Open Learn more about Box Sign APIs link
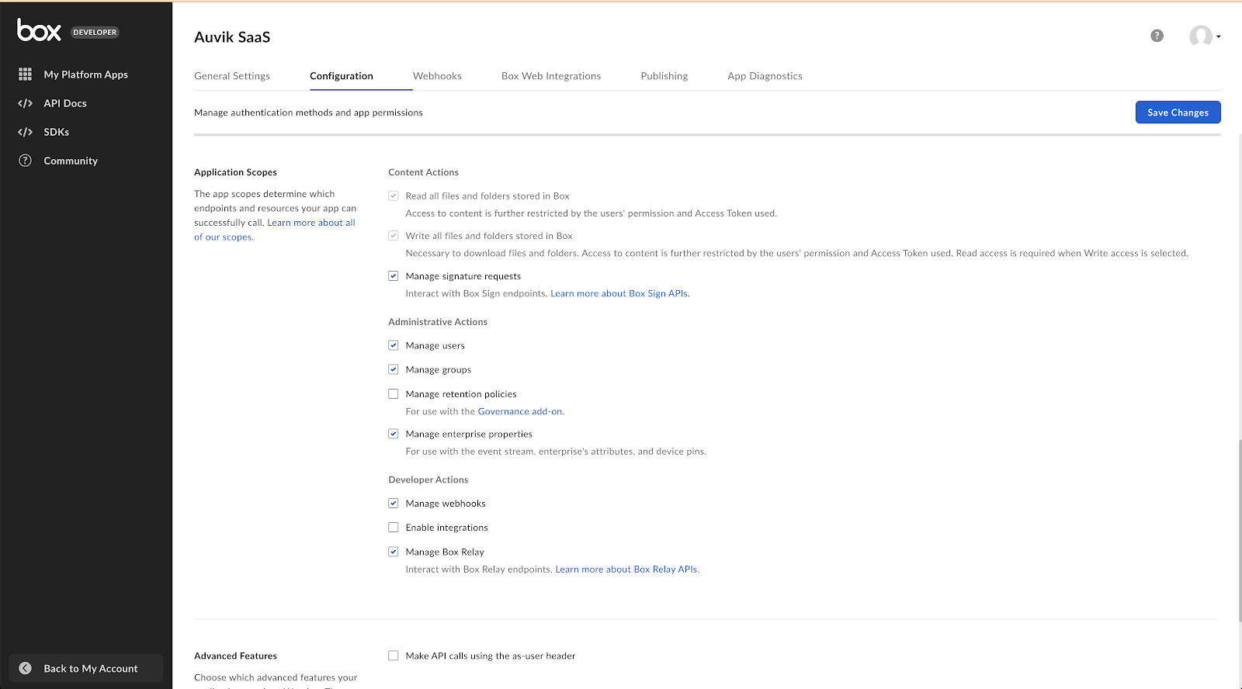Screen dimensions: 1242x689 point(619,293)
